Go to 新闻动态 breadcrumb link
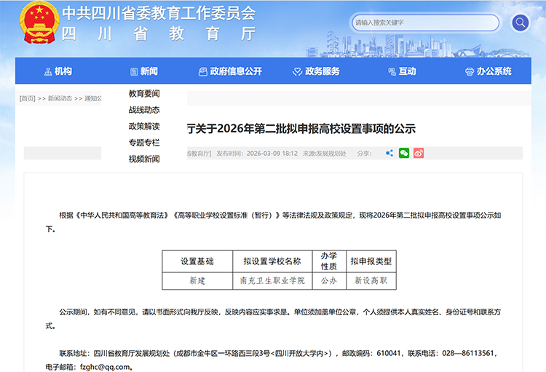The width and height of the screenshot is (546, 372). [60, 98]
